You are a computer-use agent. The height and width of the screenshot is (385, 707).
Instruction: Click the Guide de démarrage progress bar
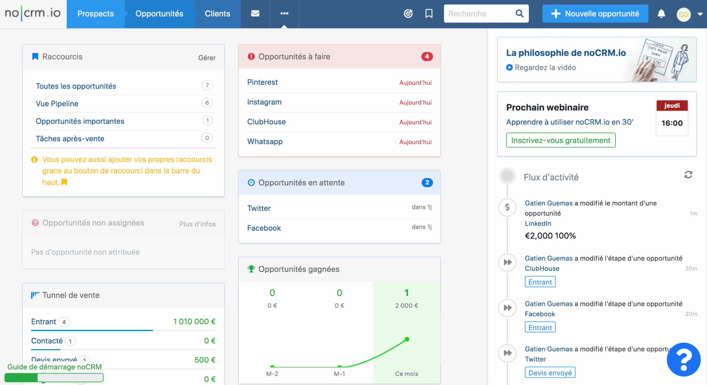pyautogui.click(x=54, y=378)
